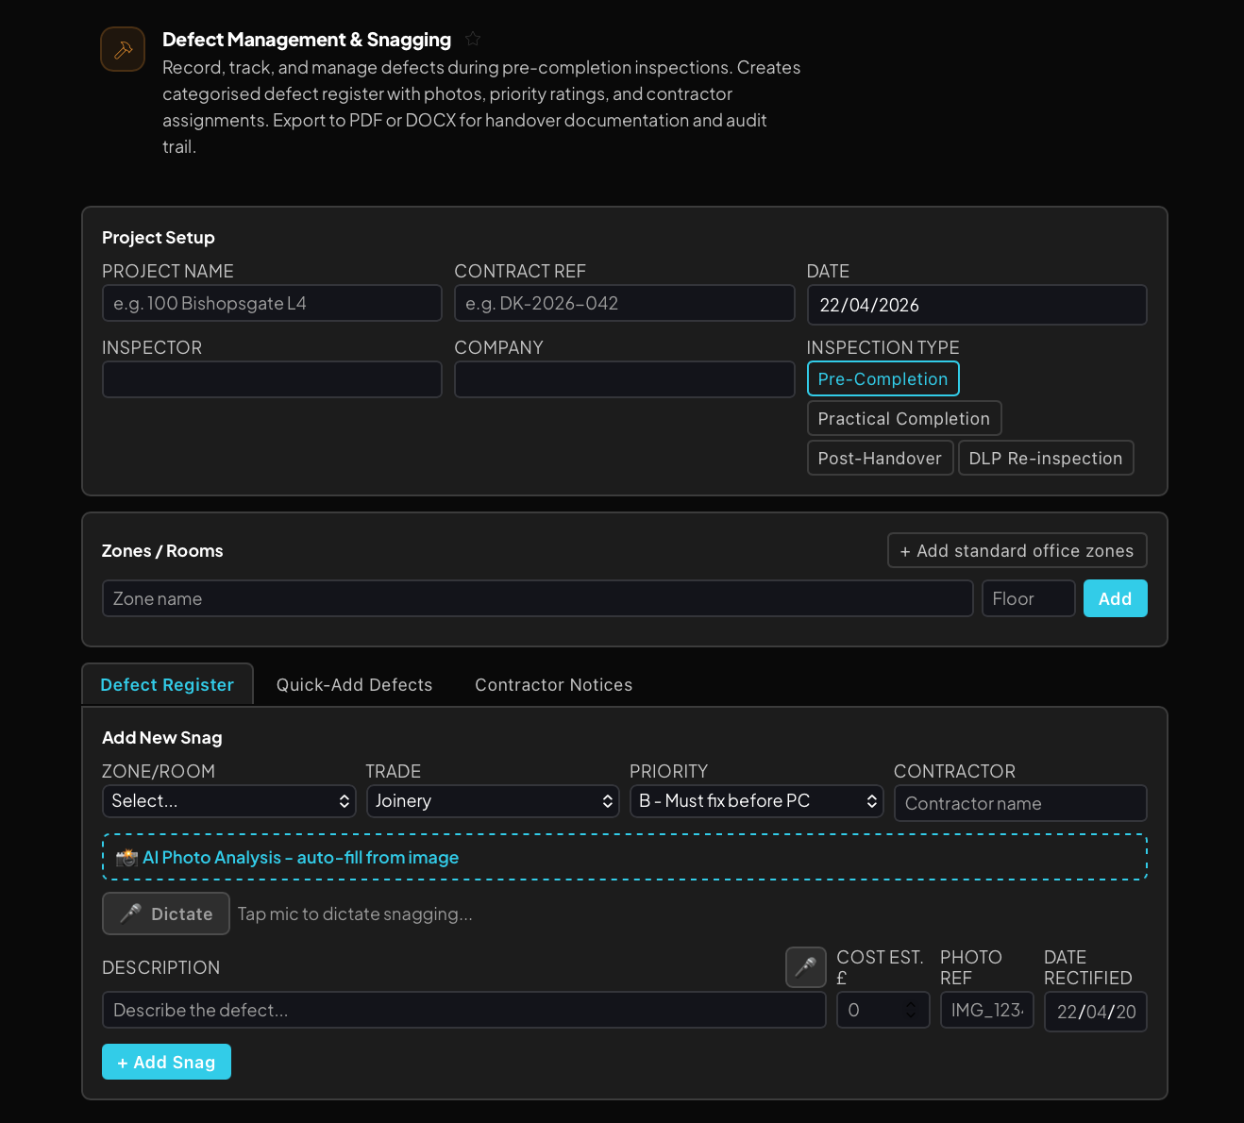Focus the Inspector input field
1244x1123 pixels.
272,379
